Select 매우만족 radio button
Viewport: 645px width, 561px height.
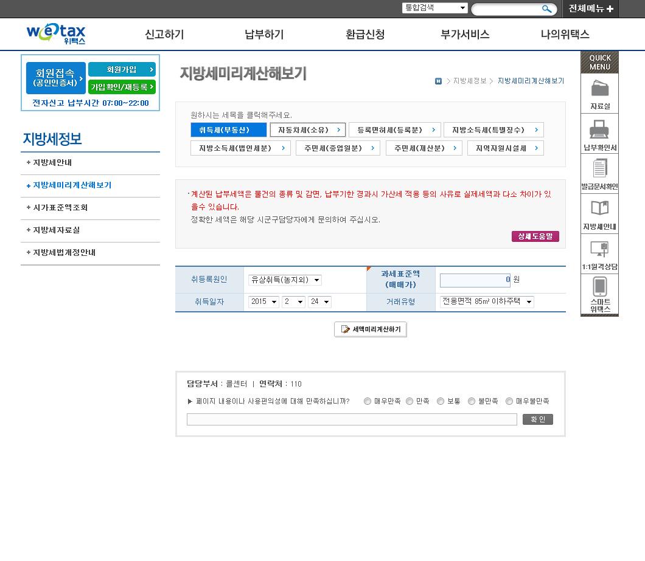368,401
